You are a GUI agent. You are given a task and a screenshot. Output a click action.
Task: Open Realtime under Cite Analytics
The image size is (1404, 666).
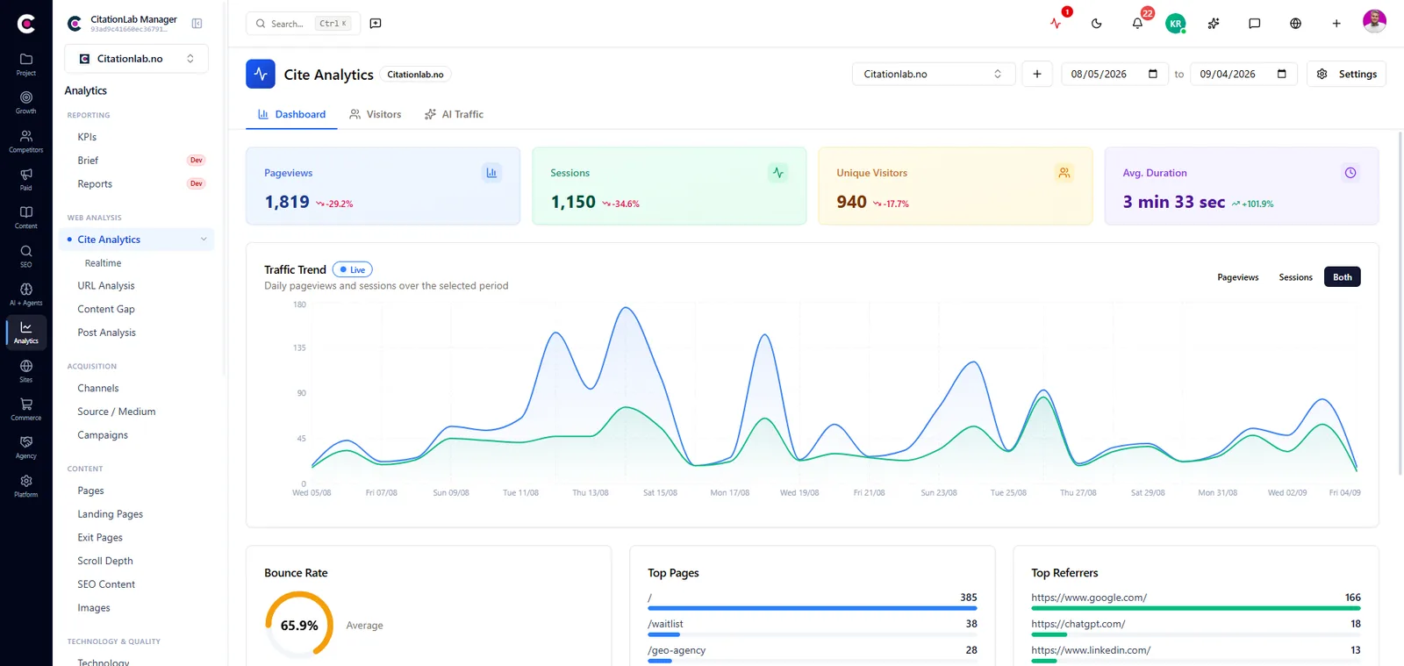[103, 263]
